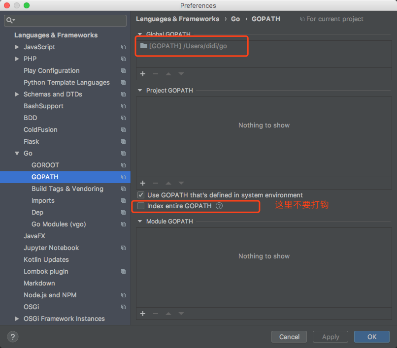This screenshot has width=397, height=348.
Task: Expand the PHP tree node
Action: [x=17, y=59]
